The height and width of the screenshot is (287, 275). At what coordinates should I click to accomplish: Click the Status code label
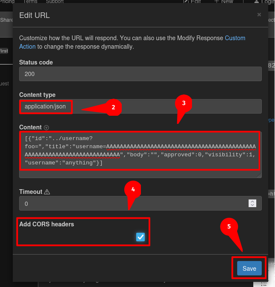click(x=36, y=62)
